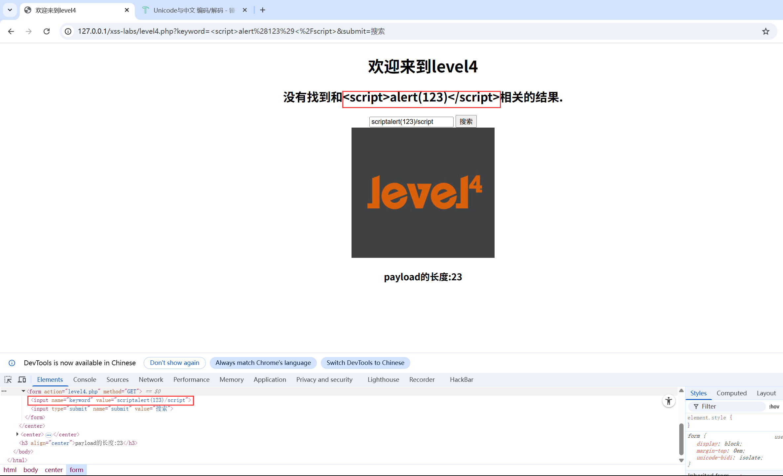
Task: Open the Sources panel tab
Action: (117, 379)
